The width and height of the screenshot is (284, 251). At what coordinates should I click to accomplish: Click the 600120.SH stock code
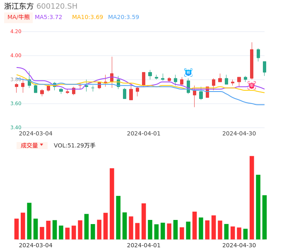pos(57,6)
